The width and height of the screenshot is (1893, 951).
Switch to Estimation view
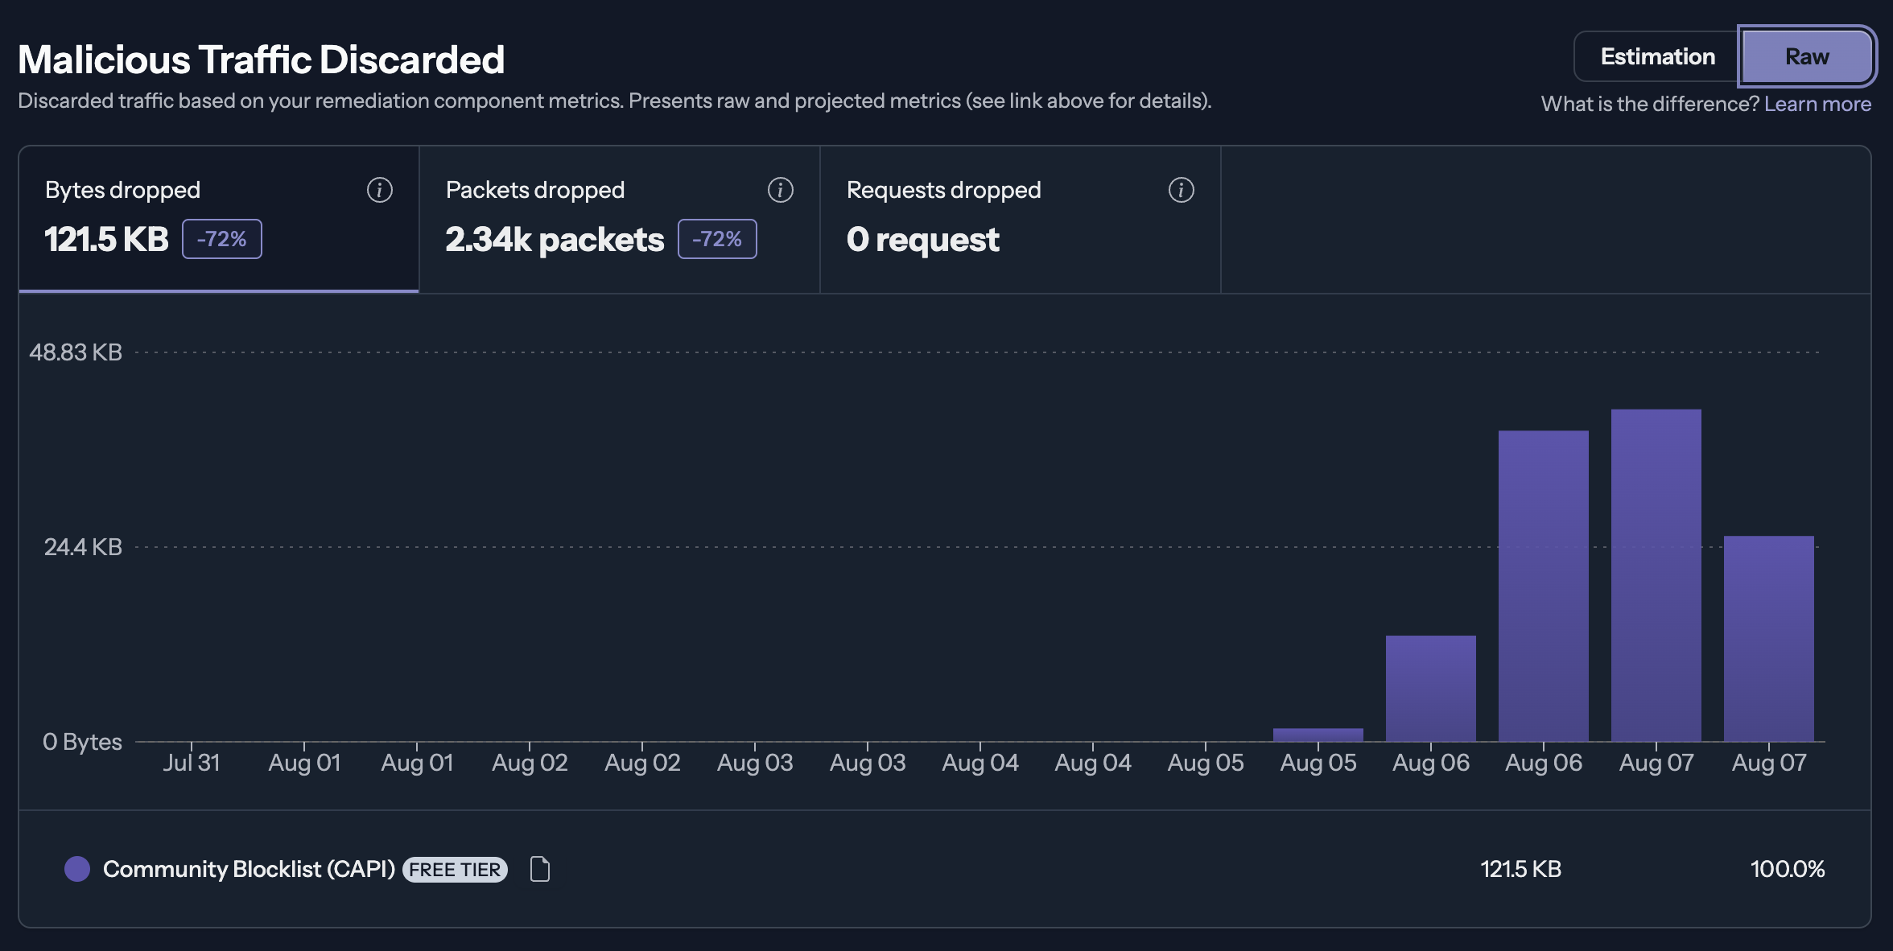click(1657, 56)
